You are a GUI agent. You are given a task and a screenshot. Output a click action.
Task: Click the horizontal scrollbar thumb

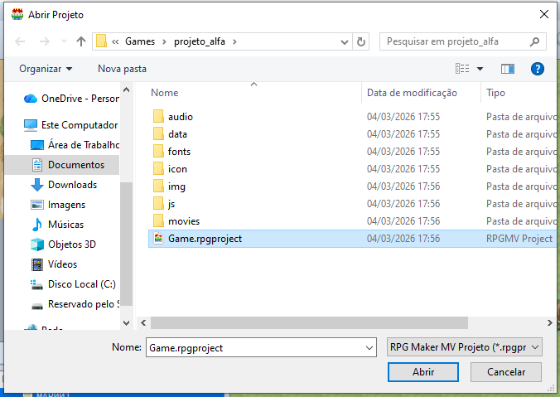click(x=309, y=322)
